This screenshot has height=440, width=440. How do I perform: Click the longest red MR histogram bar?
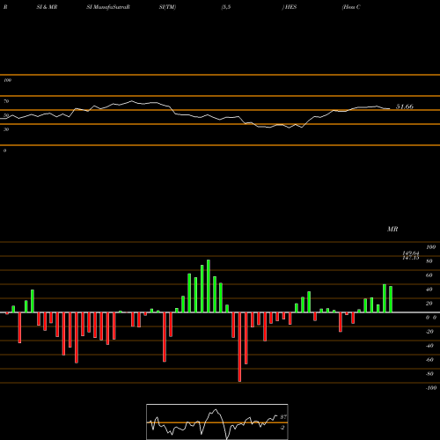click(x=239, y=347)
